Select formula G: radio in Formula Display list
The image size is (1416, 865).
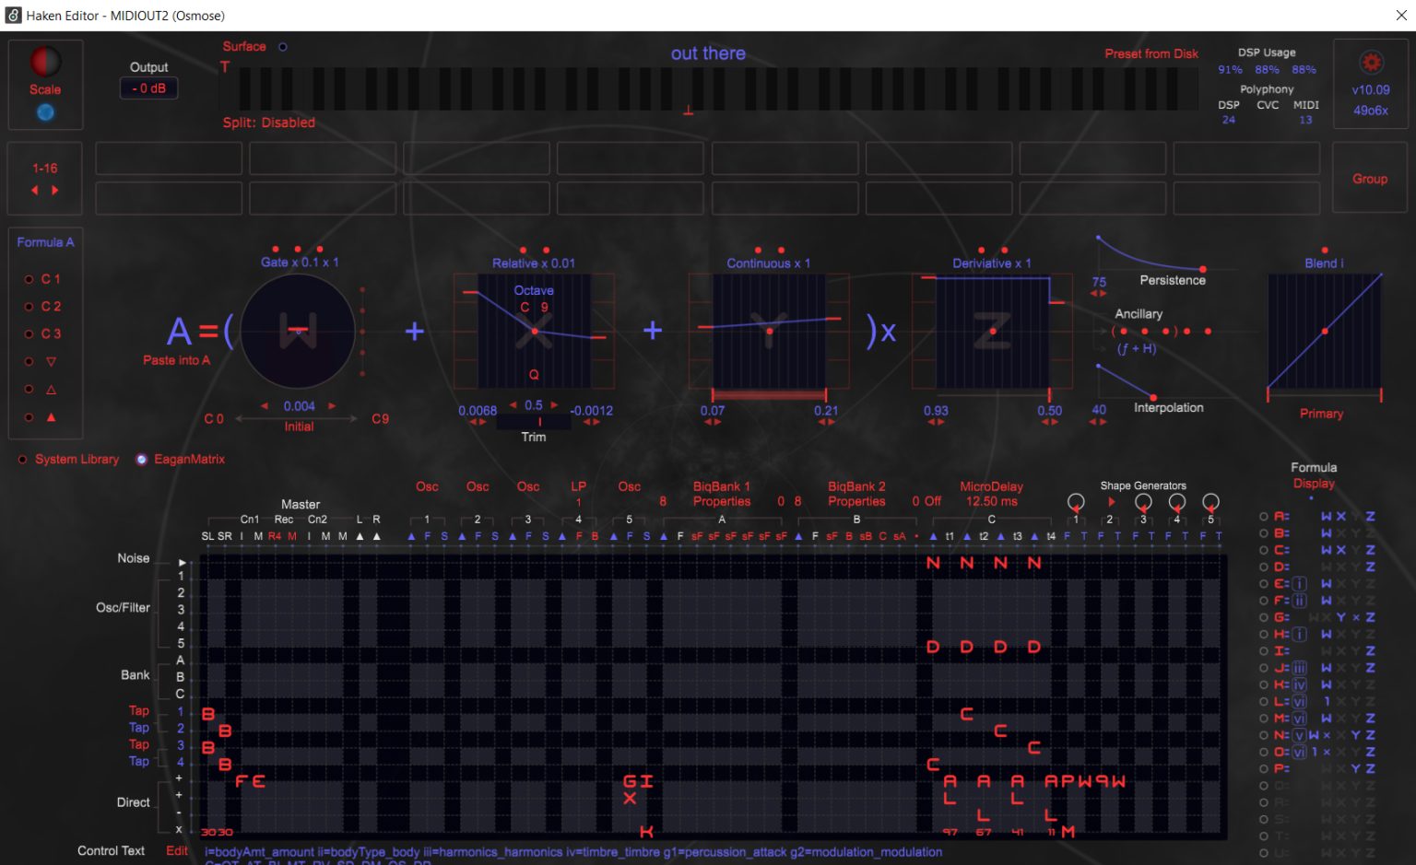pos(1264,617)
